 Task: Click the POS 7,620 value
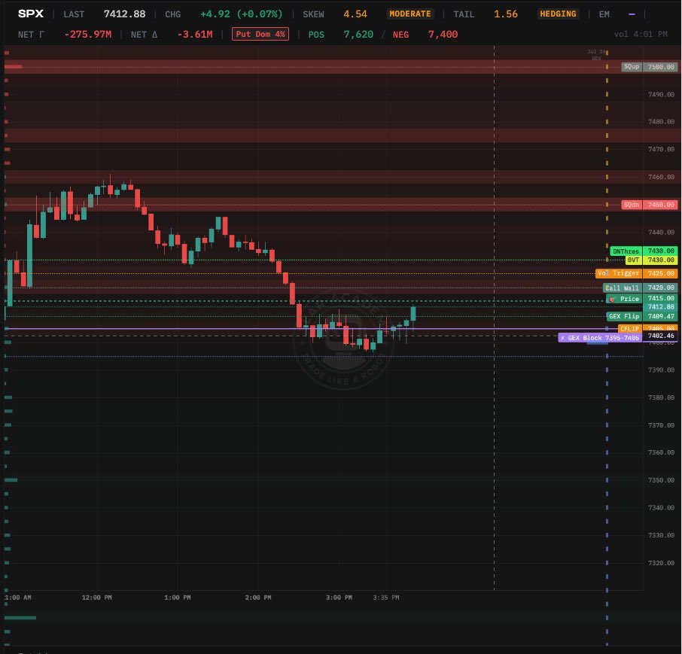[358, 35]
